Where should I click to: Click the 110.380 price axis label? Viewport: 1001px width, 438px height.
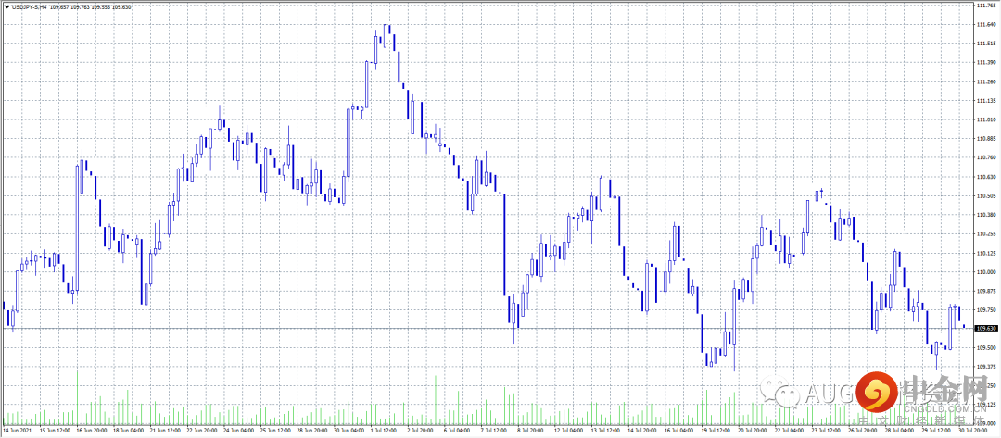[x=986, y=215]
